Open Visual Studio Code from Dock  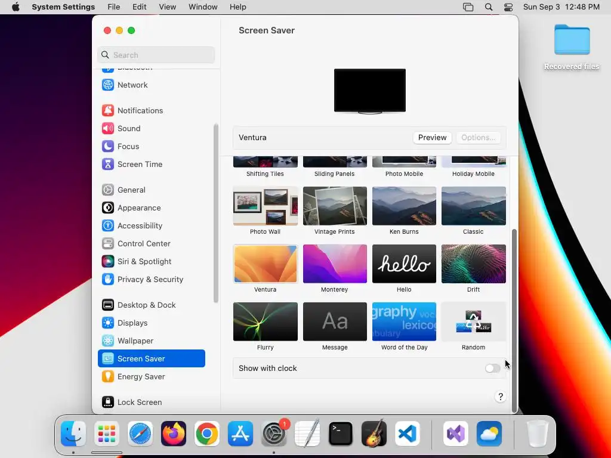point(407,434)
